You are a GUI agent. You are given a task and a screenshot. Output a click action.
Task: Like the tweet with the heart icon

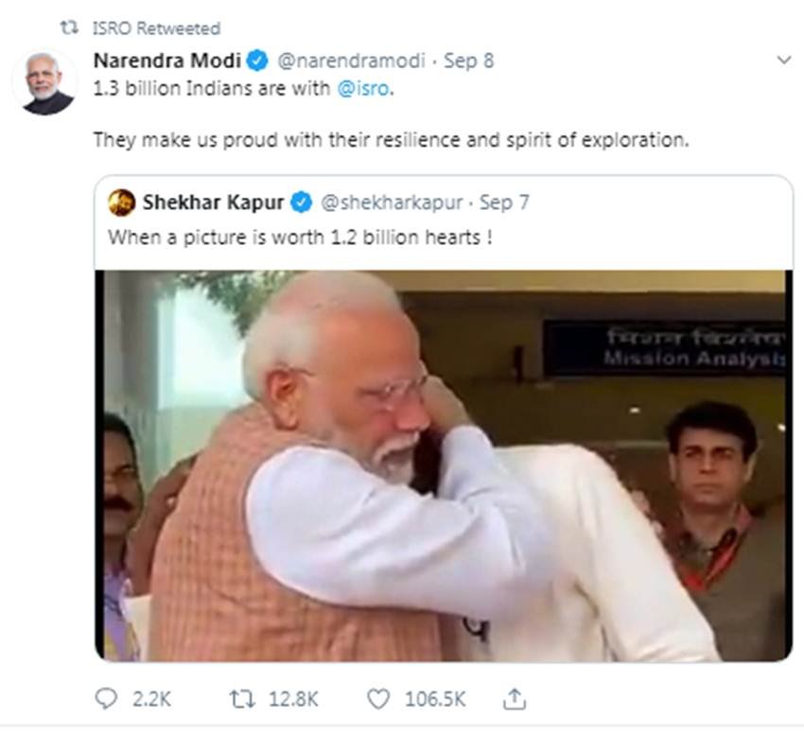pyautogui.click(x=378, y=699)
